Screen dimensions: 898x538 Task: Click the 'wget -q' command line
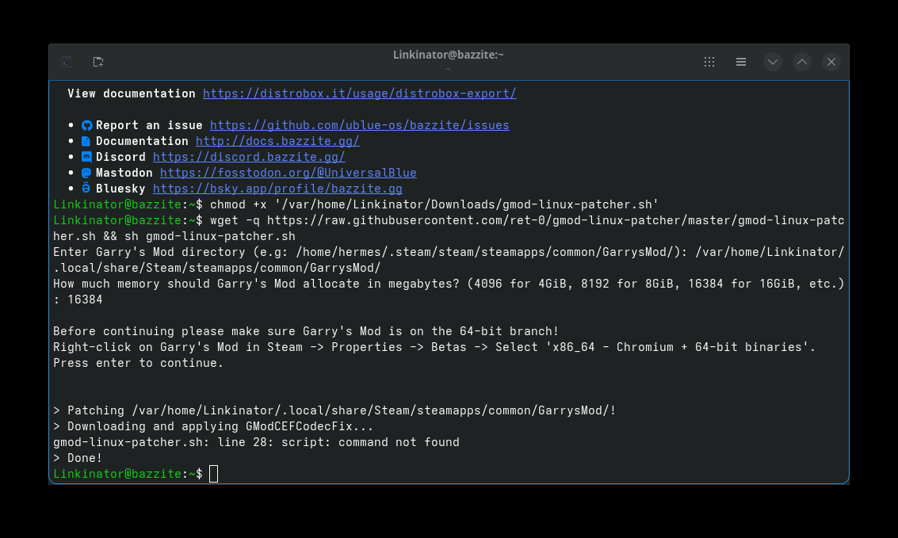pyautogui.click(x=449, y=228)
